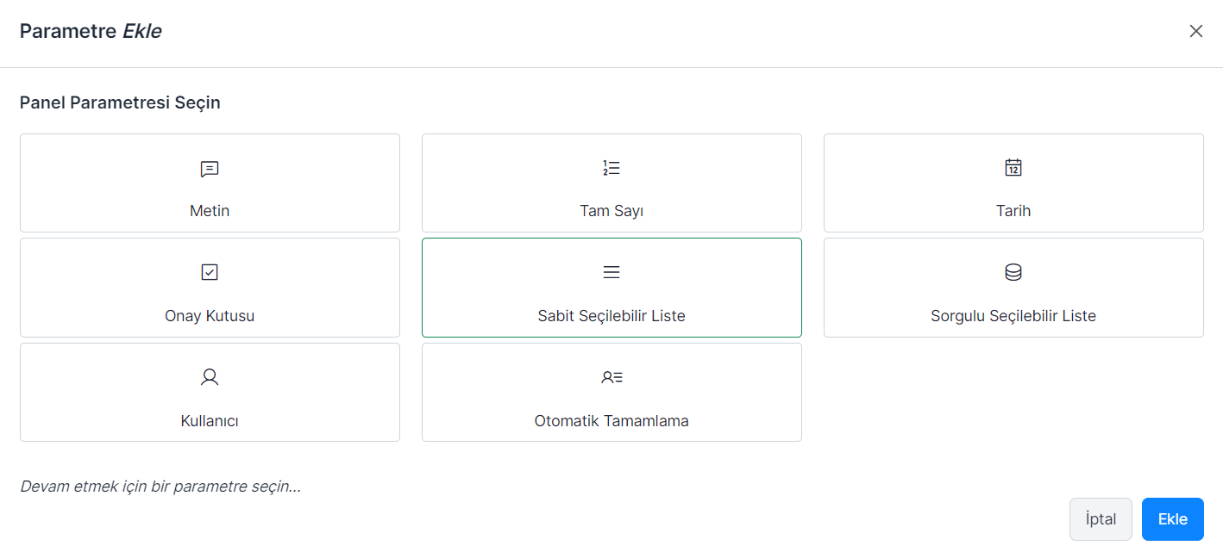Select the Otomatik Tamamlama user-list icon
1223x558 pixels.
click(611, 377)
